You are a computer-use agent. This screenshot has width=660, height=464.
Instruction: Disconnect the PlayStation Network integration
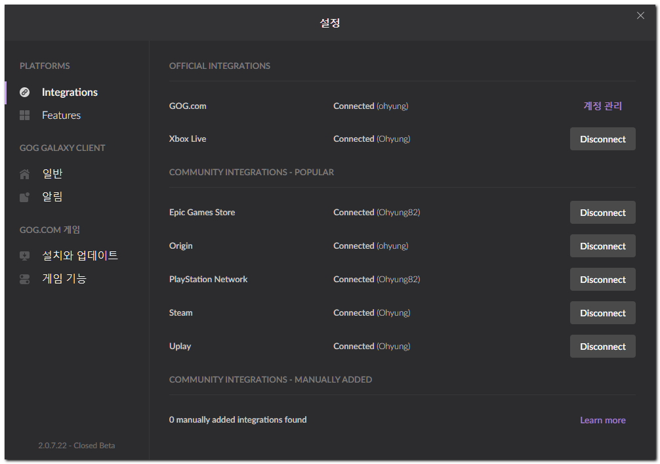tap(603, 280)
